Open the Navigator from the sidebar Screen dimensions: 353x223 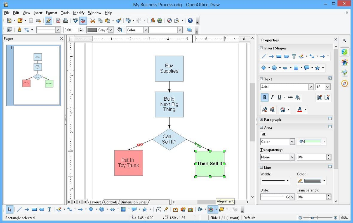pyautogui.click(x=345, y=83)
